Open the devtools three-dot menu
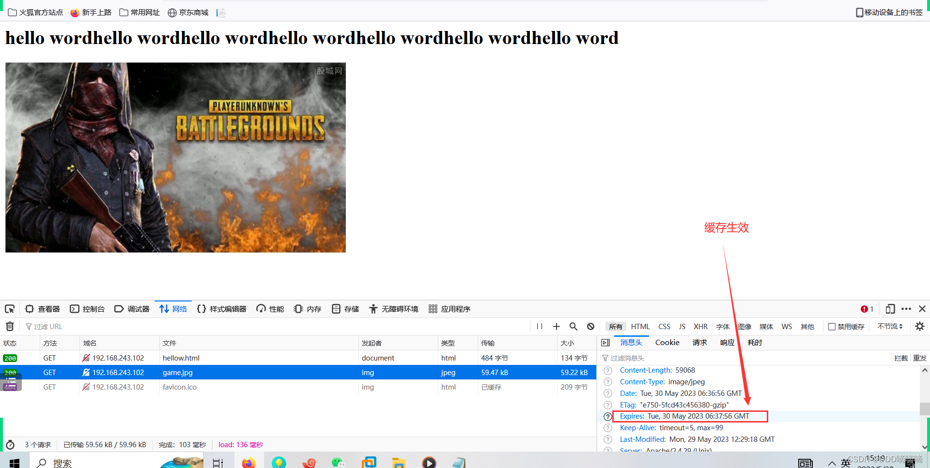The image size is (930, 468). pyautogui.click(x=906, y=309)
